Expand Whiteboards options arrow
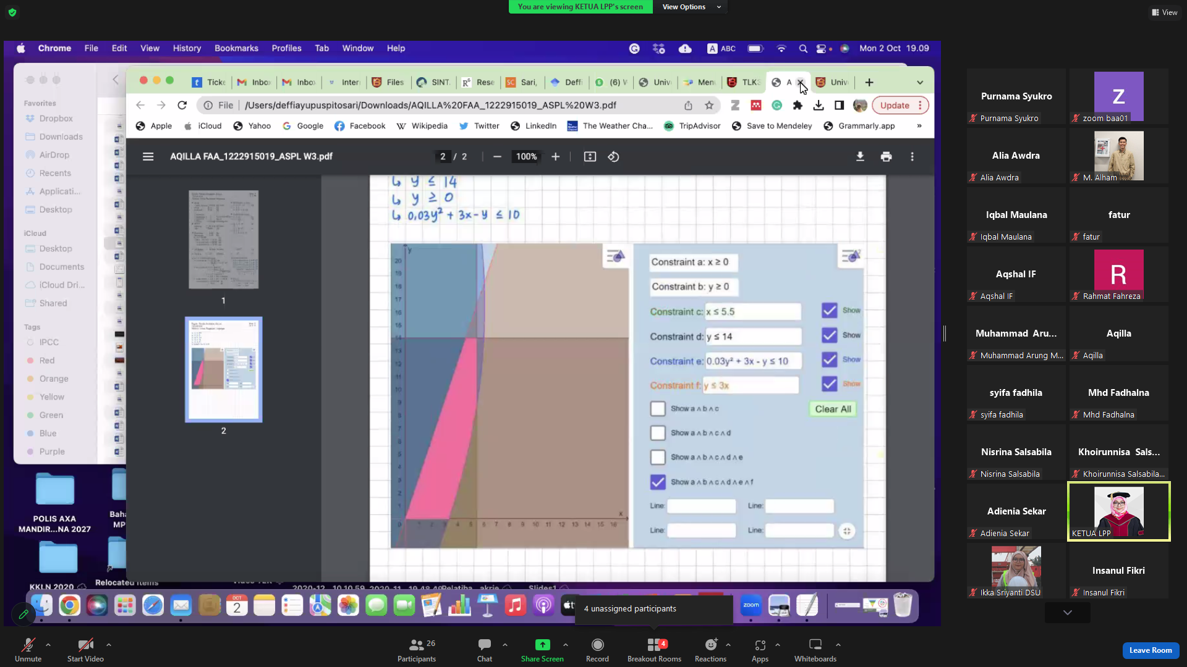This screenshot has width=1187, height=667. (838, 645)
